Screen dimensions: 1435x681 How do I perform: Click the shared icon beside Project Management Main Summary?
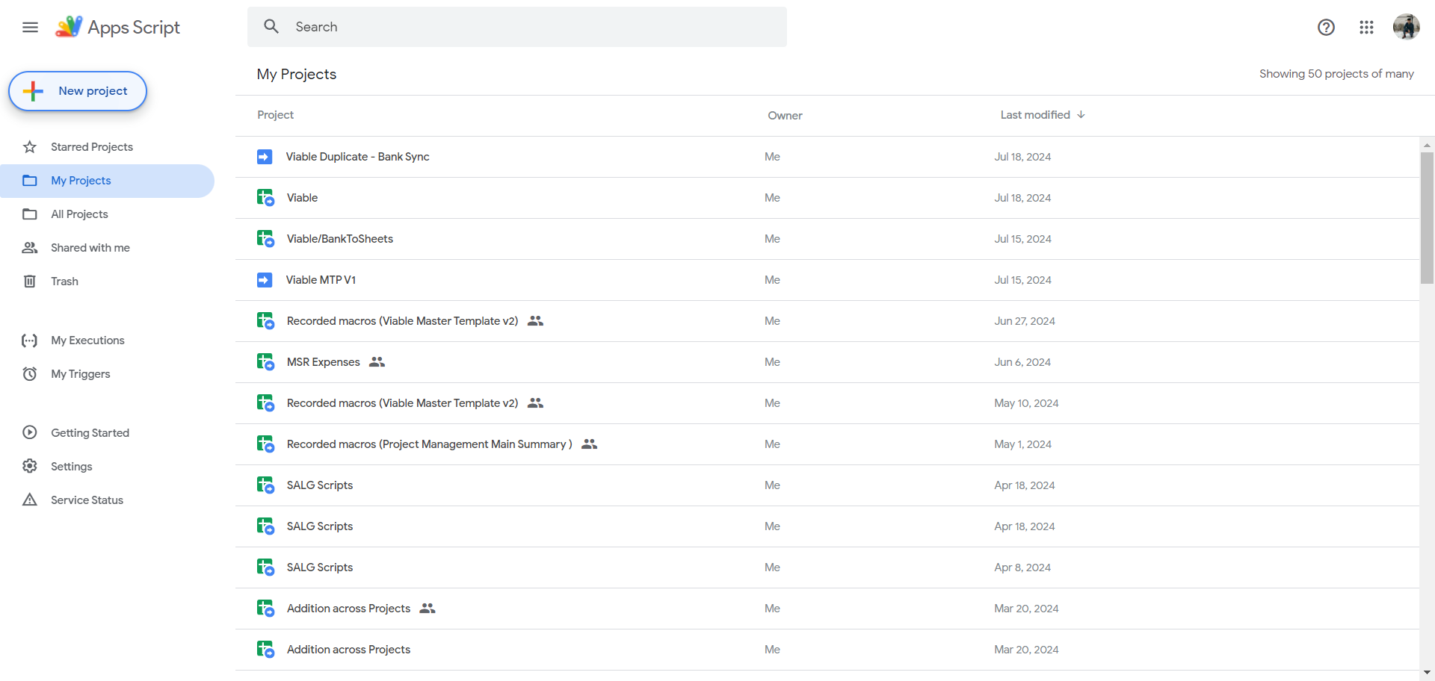tap(590, 444)
